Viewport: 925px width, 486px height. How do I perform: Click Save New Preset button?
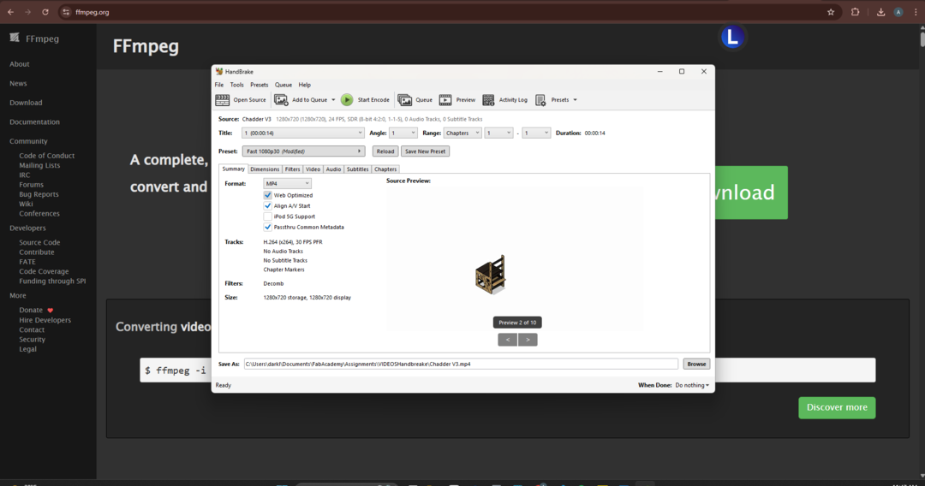point(426,151)
